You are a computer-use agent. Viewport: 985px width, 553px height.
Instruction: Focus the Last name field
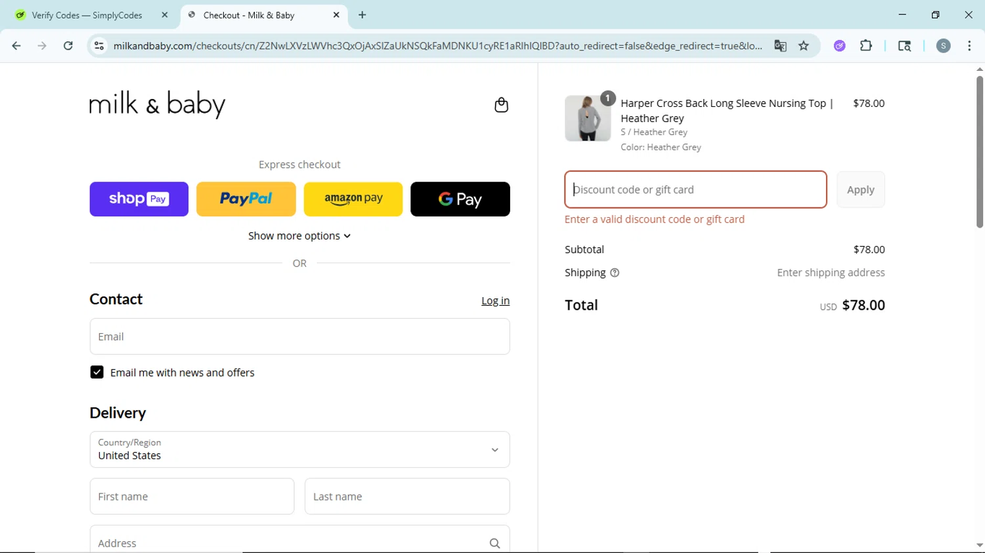[407, 497]
